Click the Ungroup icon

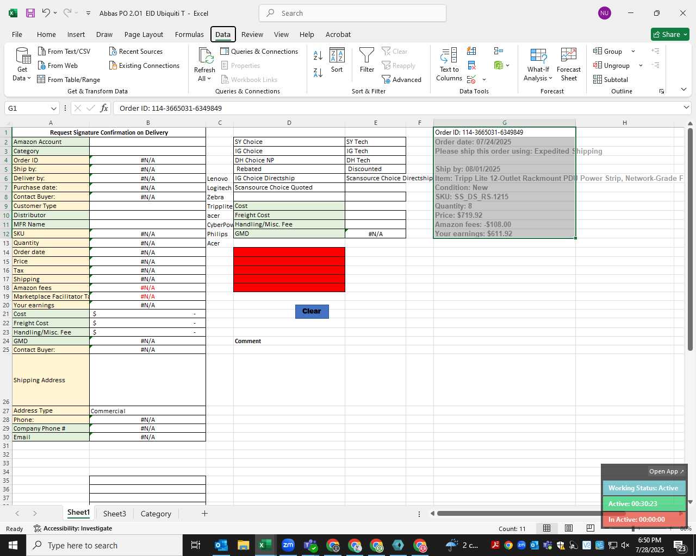pyautogui.click(x=598, y=65)
